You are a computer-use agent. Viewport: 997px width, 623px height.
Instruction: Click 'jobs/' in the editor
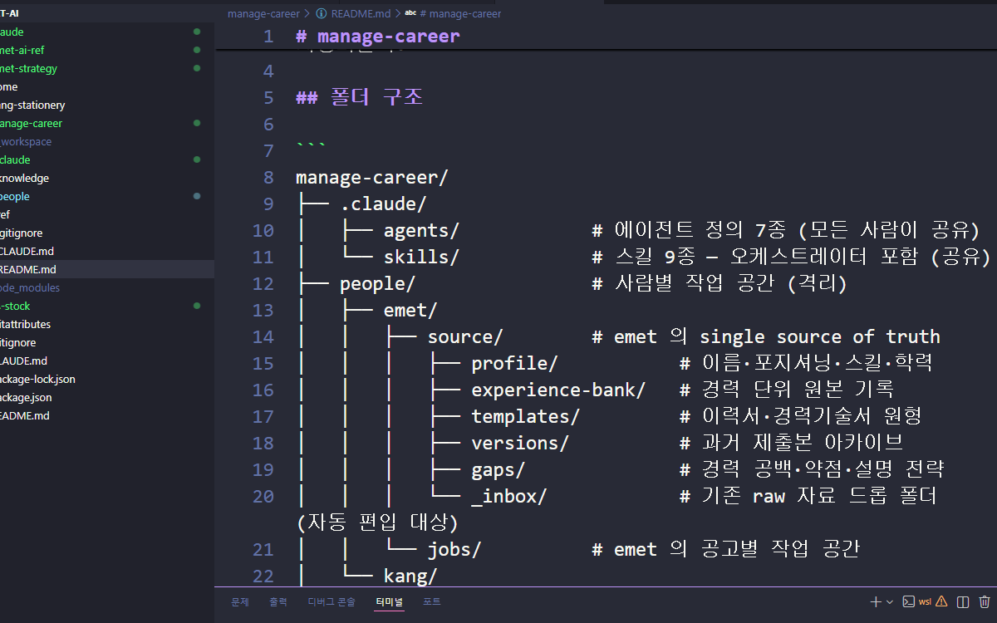pos(454,549)
